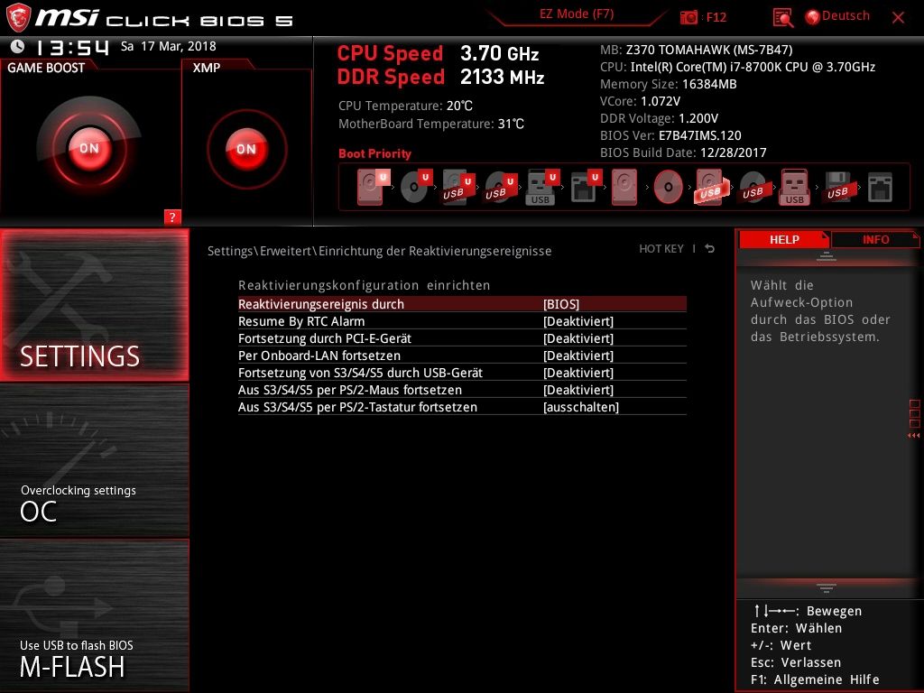Select the legacy network boot icon without badge

(x=881, y=187)
